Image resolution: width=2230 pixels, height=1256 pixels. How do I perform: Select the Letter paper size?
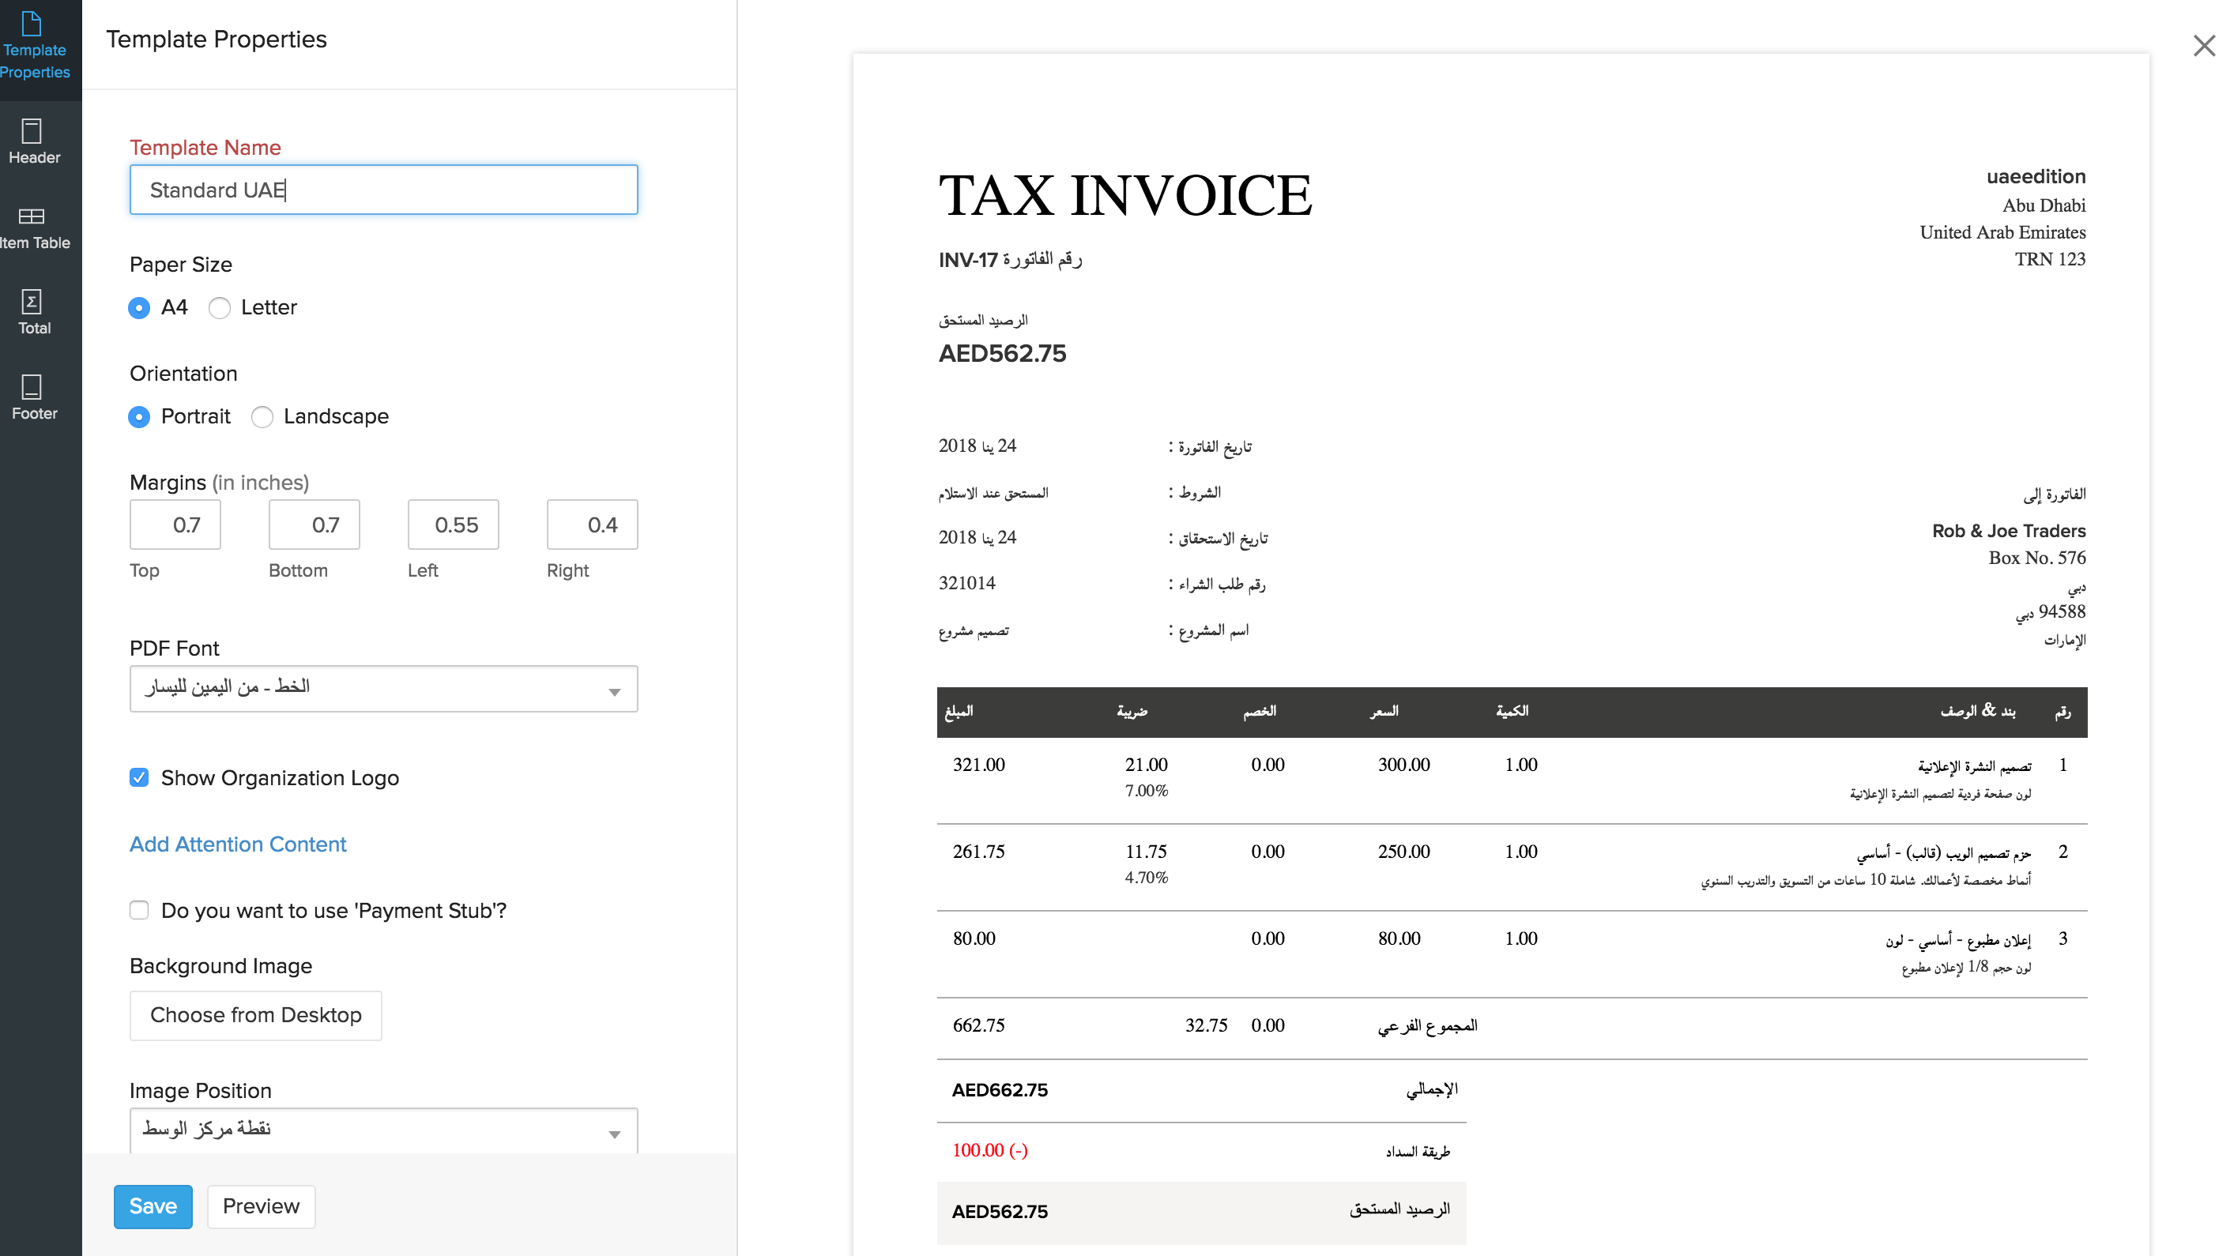pos(220,308)
